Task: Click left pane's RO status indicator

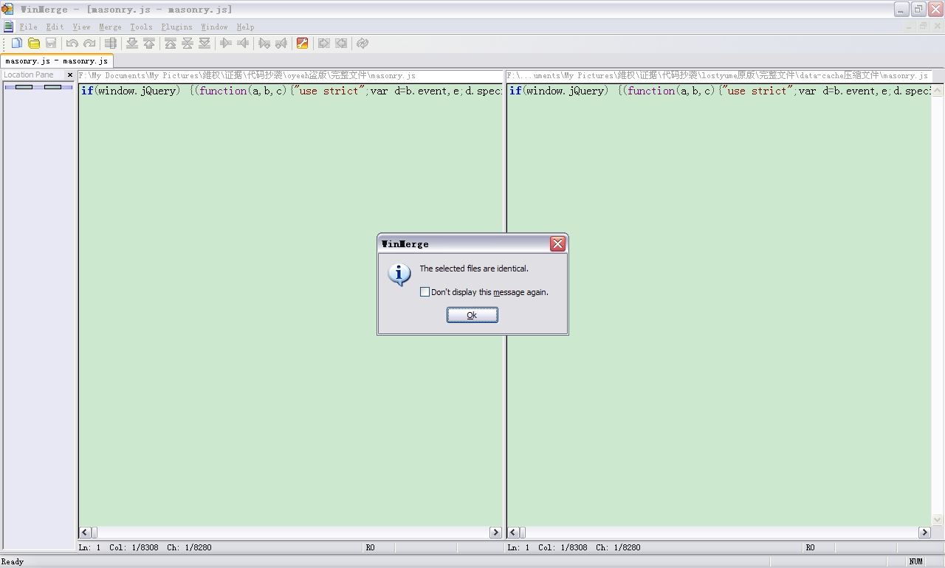Action: [370, 548]
